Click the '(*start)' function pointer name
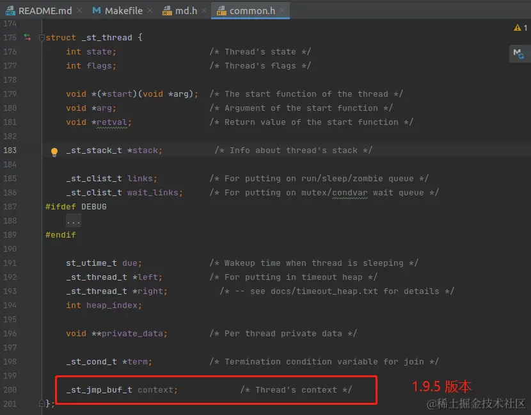This screenshot has height=415, width=531. pos(117,94)
